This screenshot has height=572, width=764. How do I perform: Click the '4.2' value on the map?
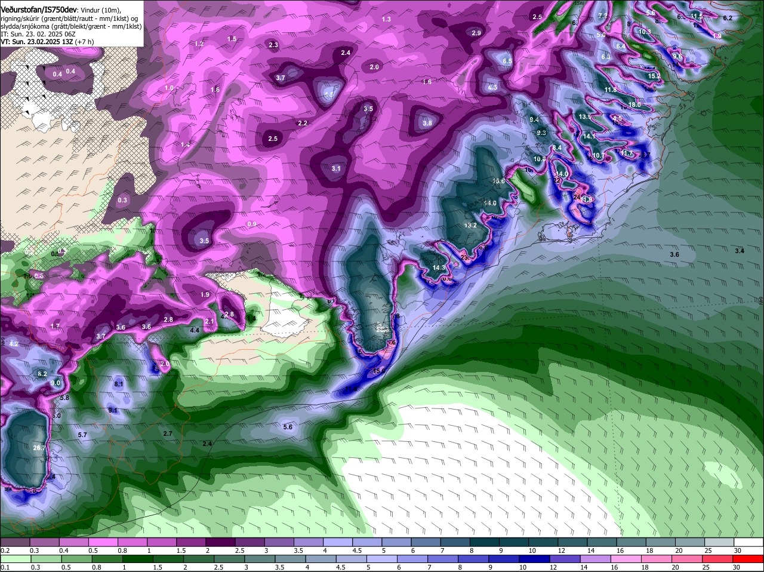tap(14, 345)
